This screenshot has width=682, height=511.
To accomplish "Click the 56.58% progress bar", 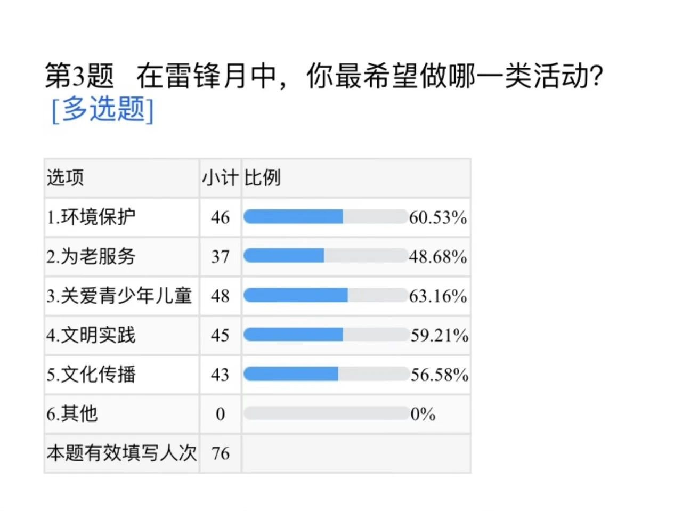I will point(326,374).
